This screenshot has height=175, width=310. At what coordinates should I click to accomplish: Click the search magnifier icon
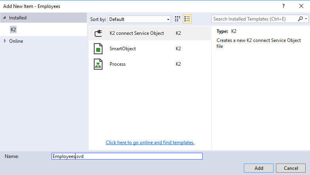(x=300, y=19)
